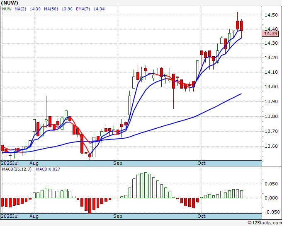Click Sep on the price chart axis
The width and height of the screenshot is (282, 226).
(x=118, y=163)
